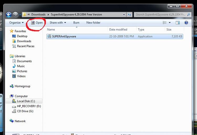
Task: Select Favorites in navigation pane
Action: 20,31
